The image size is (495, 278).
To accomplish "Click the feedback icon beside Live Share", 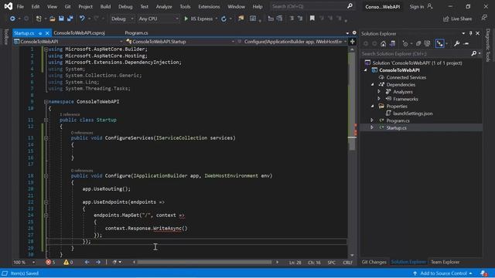I will tap(484, 18).
